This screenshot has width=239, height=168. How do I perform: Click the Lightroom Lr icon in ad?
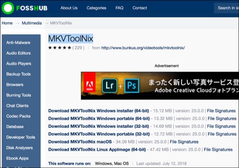[110, 86]
